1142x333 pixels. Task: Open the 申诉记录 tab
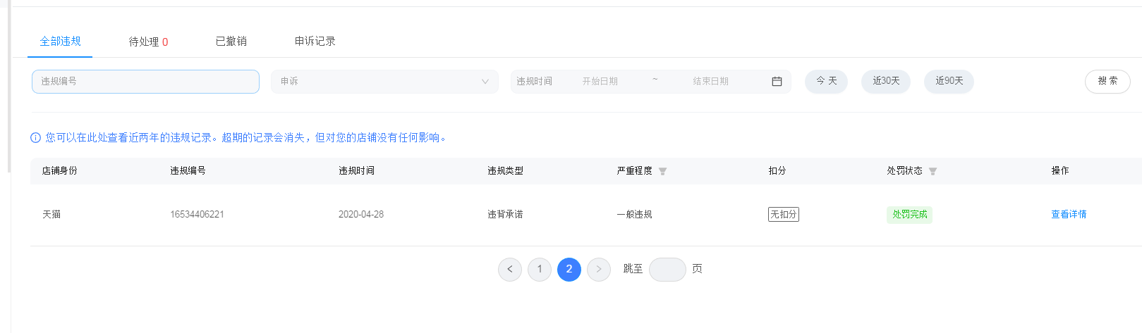tap(315, 42)
